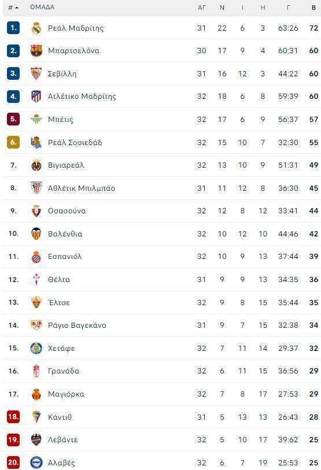The width and height of the screenshot is (321, 470).
Task: Click the Atlético Madrid crest icon
Action: (36, 96)
